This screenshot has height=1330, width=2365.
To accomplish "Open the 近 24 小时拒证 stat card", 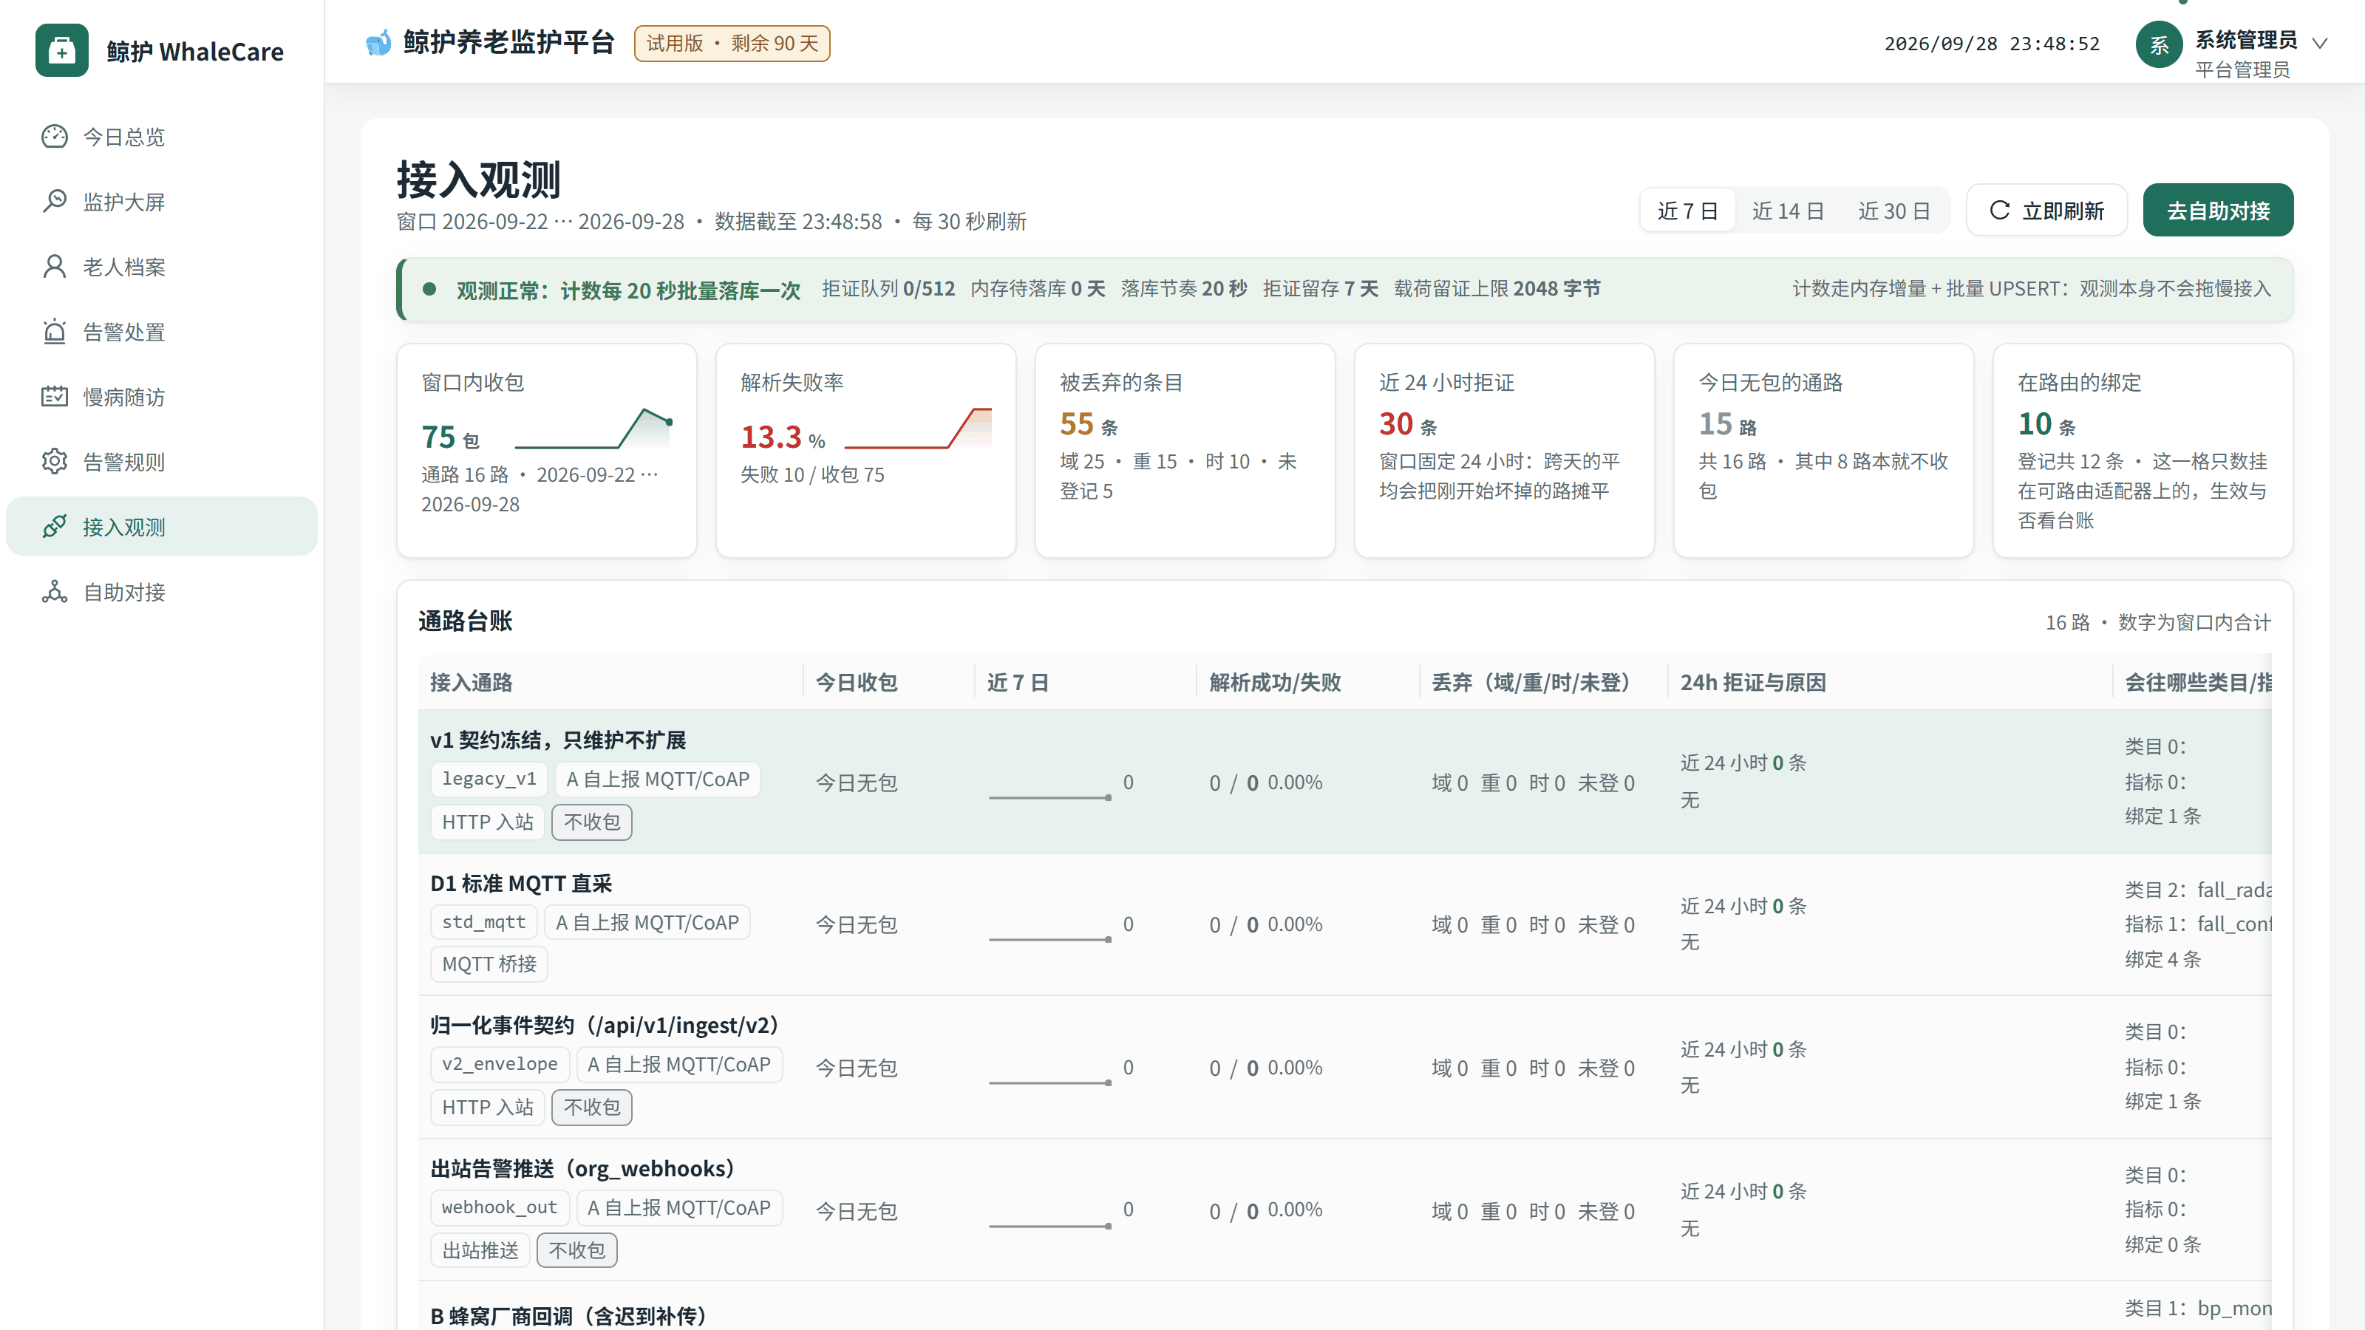I will point(1504,450).
